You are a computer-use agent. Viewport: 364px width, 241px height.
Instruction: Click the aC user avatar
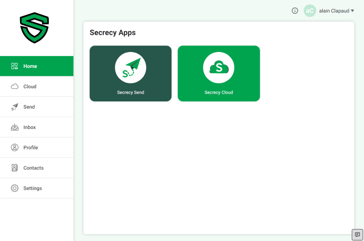(310, 11)
